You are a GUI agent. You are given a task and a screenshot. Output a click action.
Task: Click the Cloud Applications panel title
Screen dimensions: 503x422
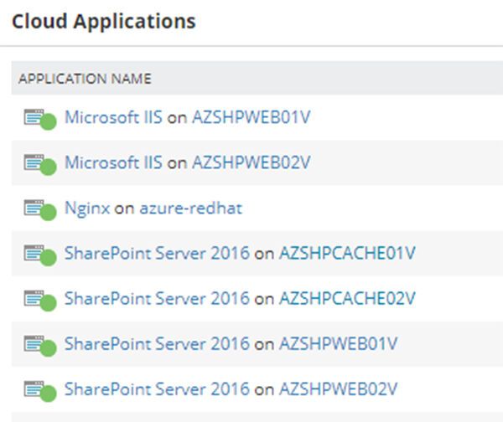click(104, 22)
